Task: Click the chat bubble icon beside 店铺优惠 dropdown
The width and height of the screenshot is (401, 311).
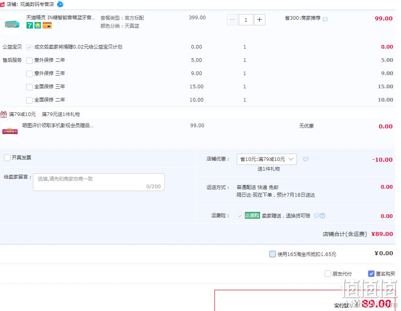Action: pyautogui.click(x=305, y=159)
